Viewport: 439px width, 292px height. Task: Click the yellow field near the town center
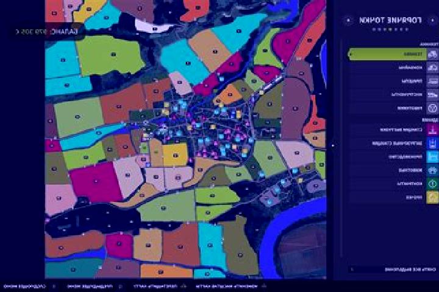175,155
